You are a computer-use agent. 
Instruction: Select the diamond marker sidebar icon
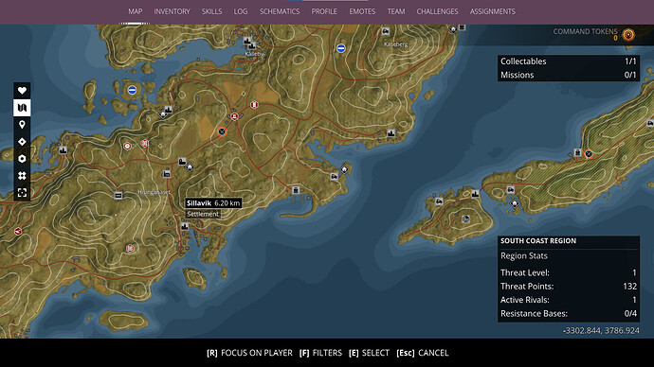tap(22, 142)
